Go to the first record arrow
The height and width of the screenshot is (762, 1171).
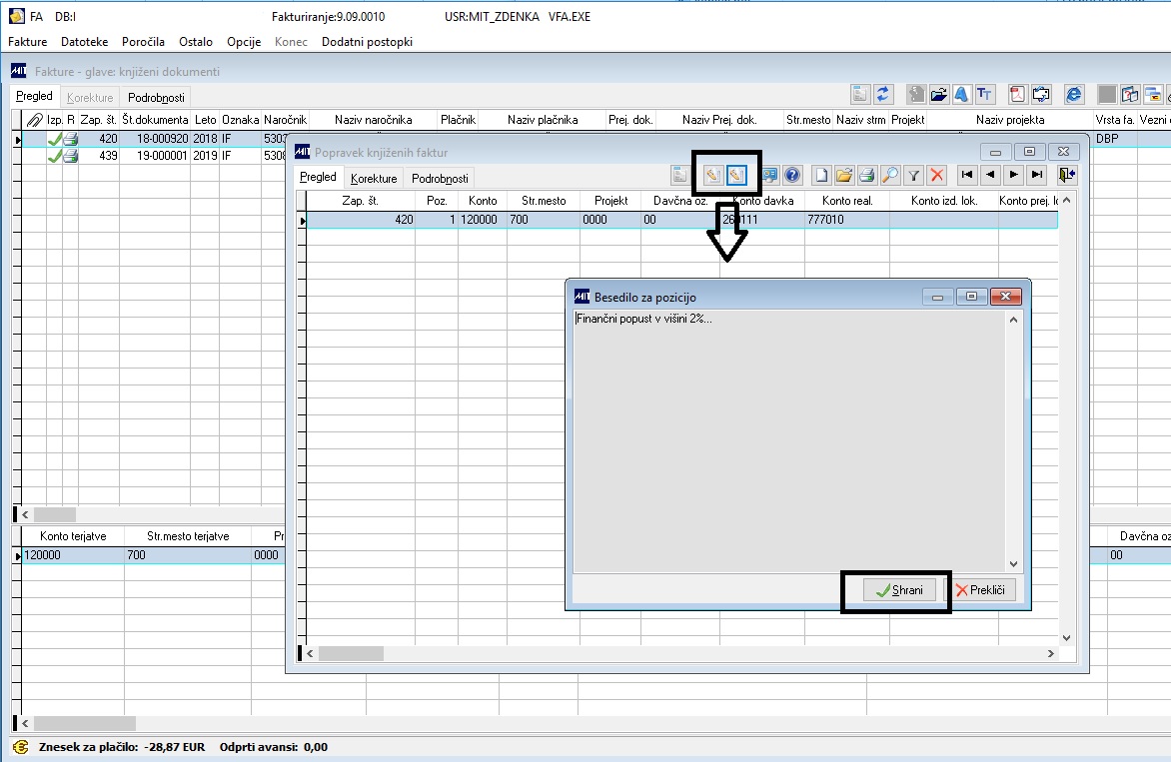[x=967, y=175]
